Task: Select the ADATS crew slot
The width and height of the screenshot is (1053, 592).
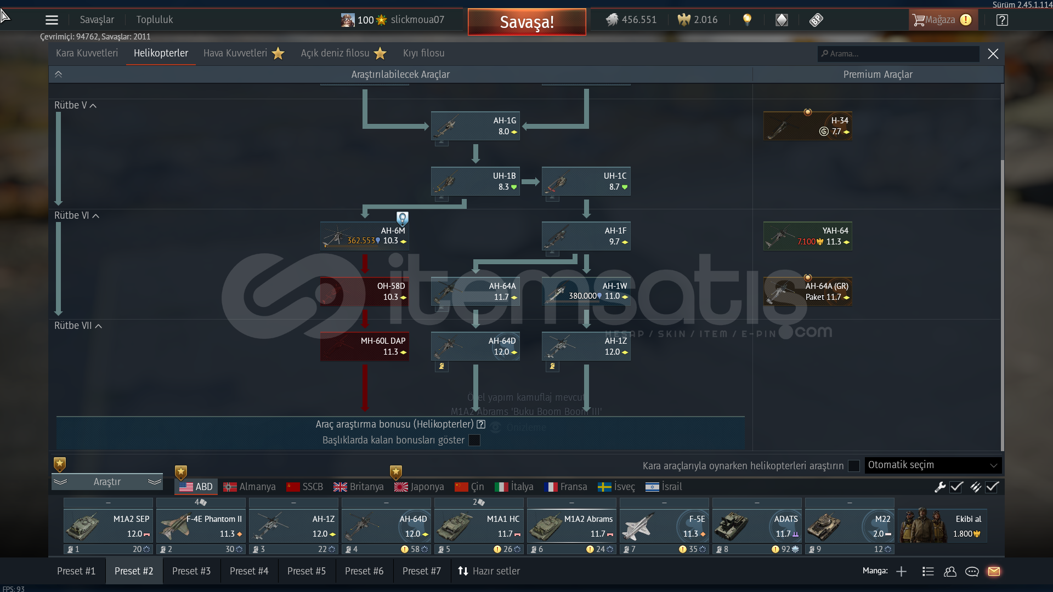Action: coord(757,527)
